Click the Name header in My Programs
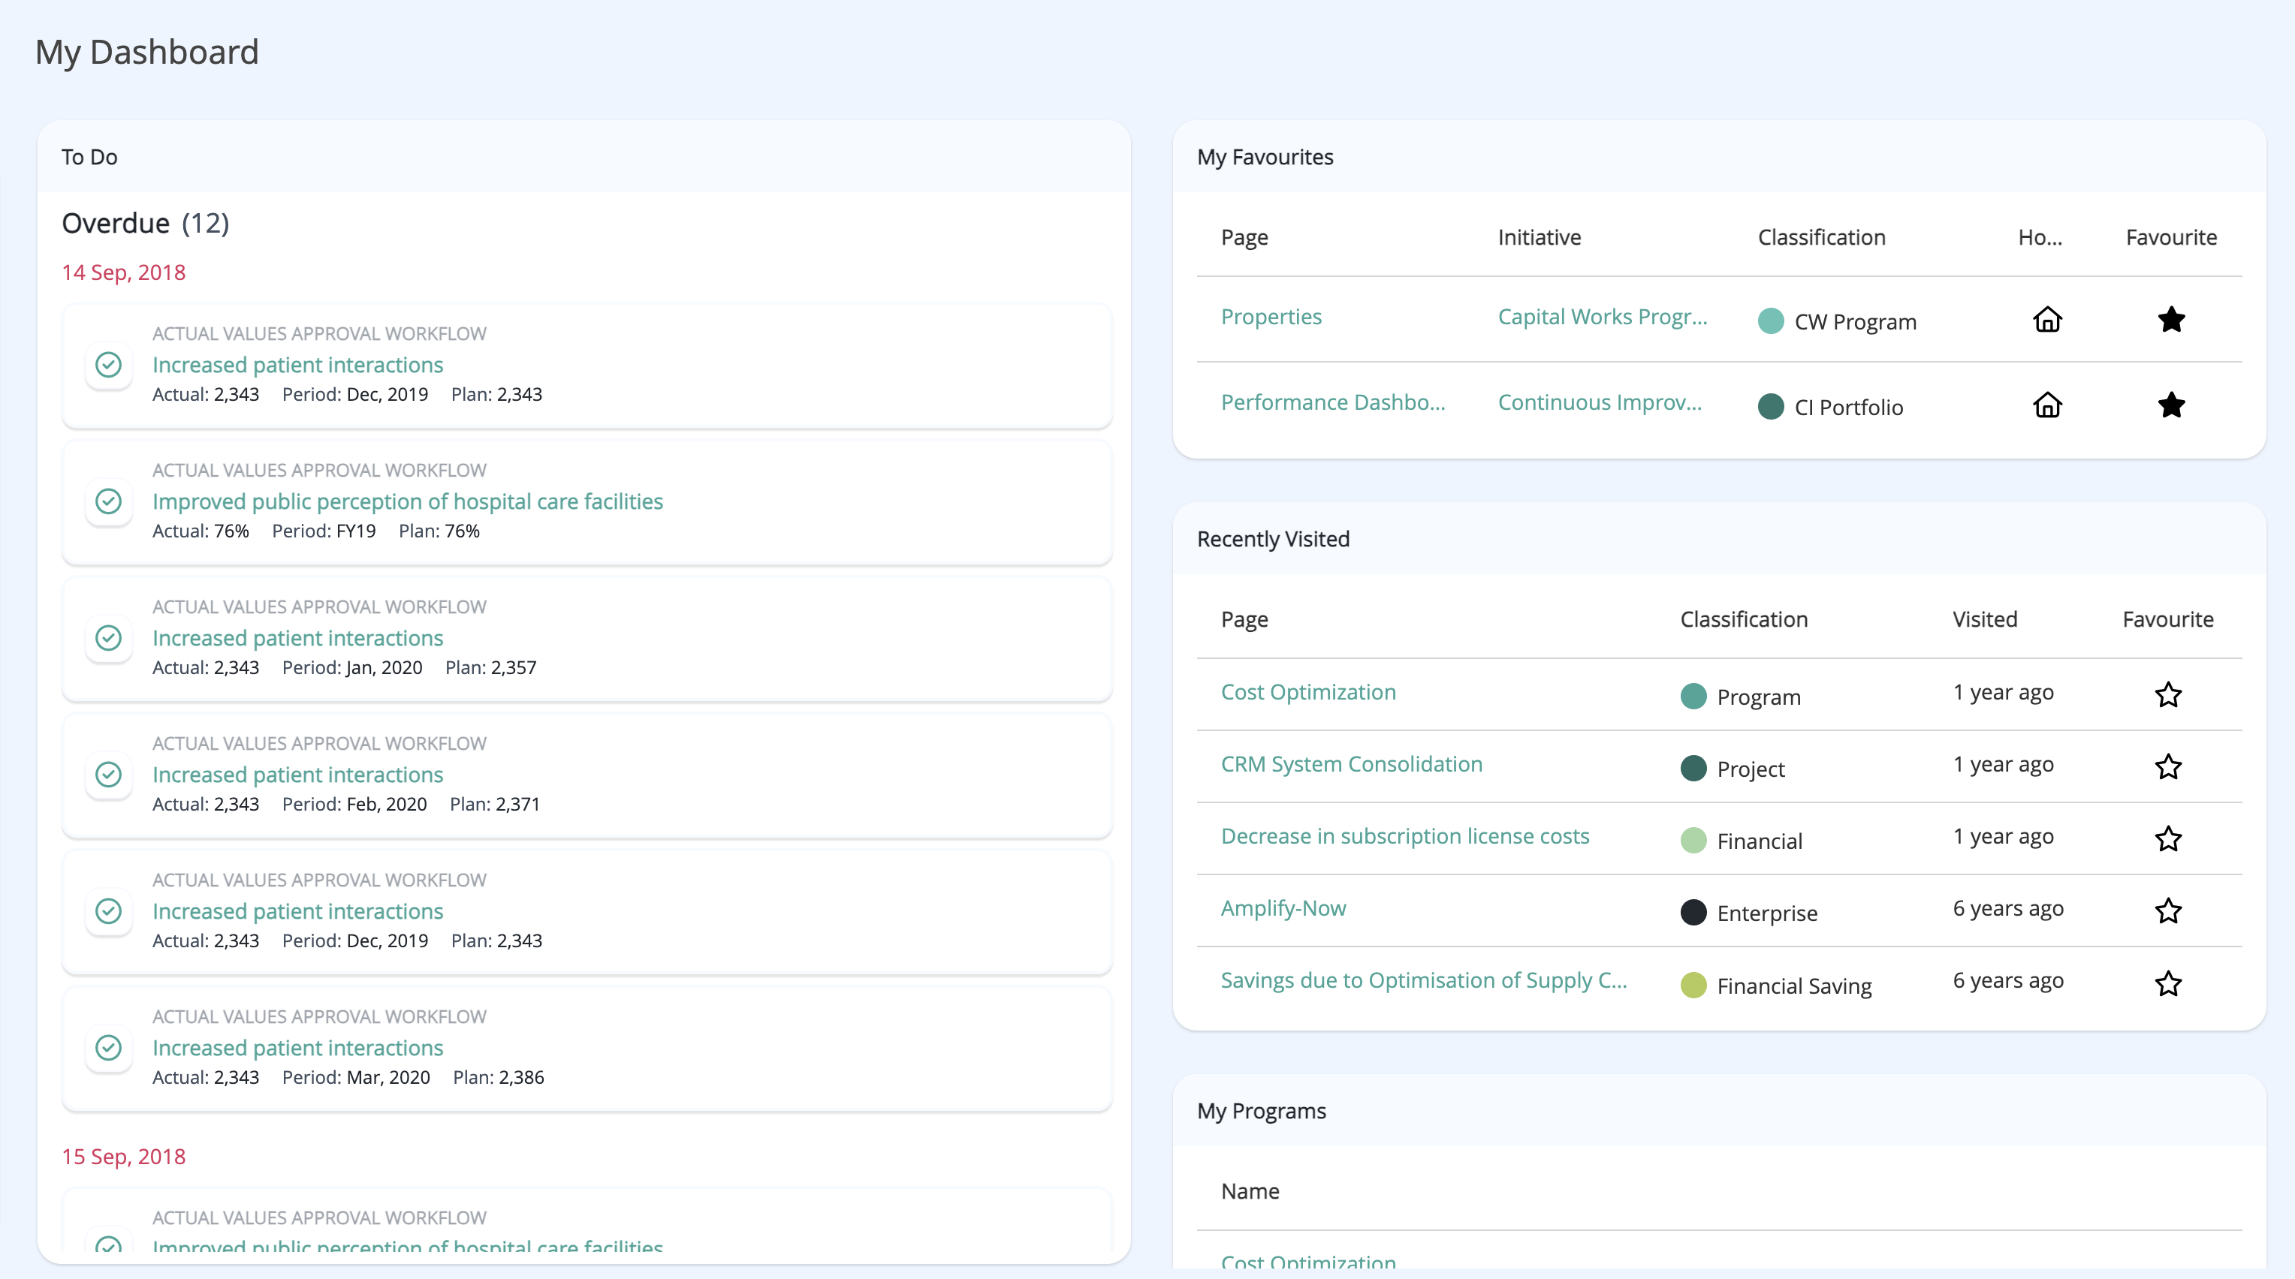This screenshot has width=2295, height=1279. coord(1250,1192)
